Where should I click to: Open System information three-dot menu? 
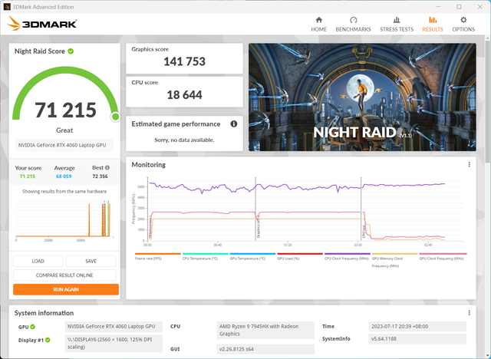tap(469, 313)
